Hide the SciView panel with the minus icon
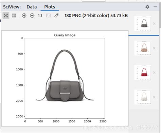This screenshot has width=161, height=133. [155, 7]
